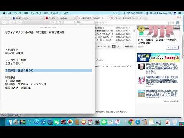
Task: Click the ２度とできない line in note
Action: click(x=14, y=64)
